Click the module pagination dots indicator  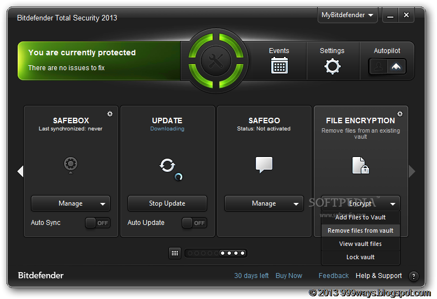[x=216, y=253]
